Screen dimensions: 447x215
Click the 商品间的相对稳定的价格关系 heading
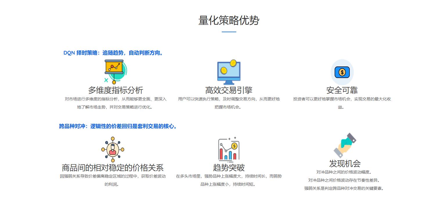113,167
